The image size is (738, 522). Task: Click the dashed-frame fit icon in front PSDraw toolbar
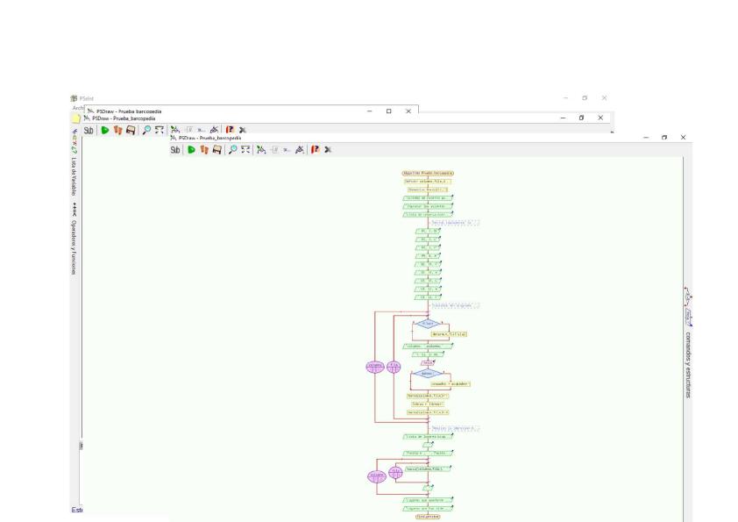(246, 150)
